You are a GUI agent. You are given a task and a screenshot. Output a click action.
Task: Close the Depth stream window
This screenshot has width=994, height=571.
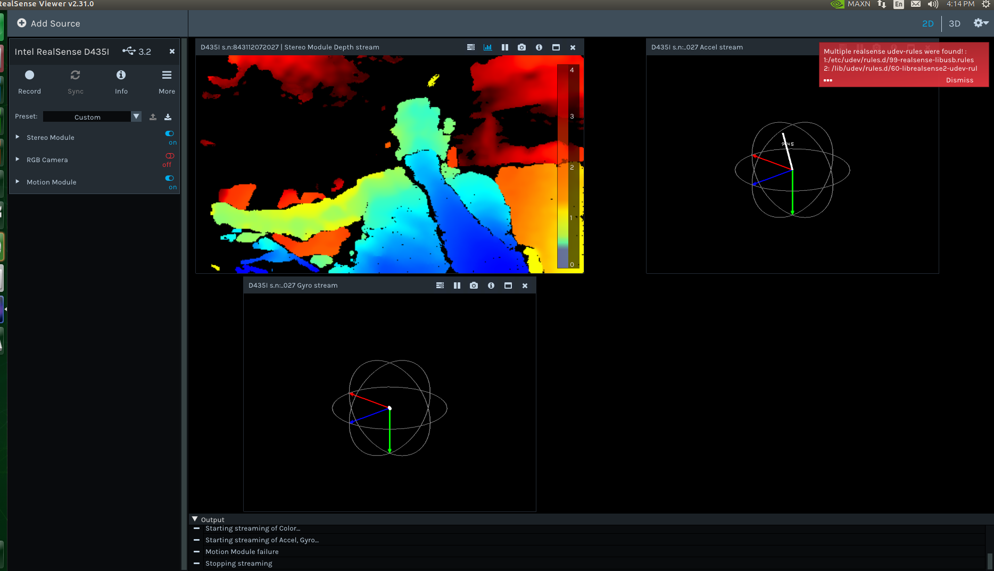click(573, 47)
